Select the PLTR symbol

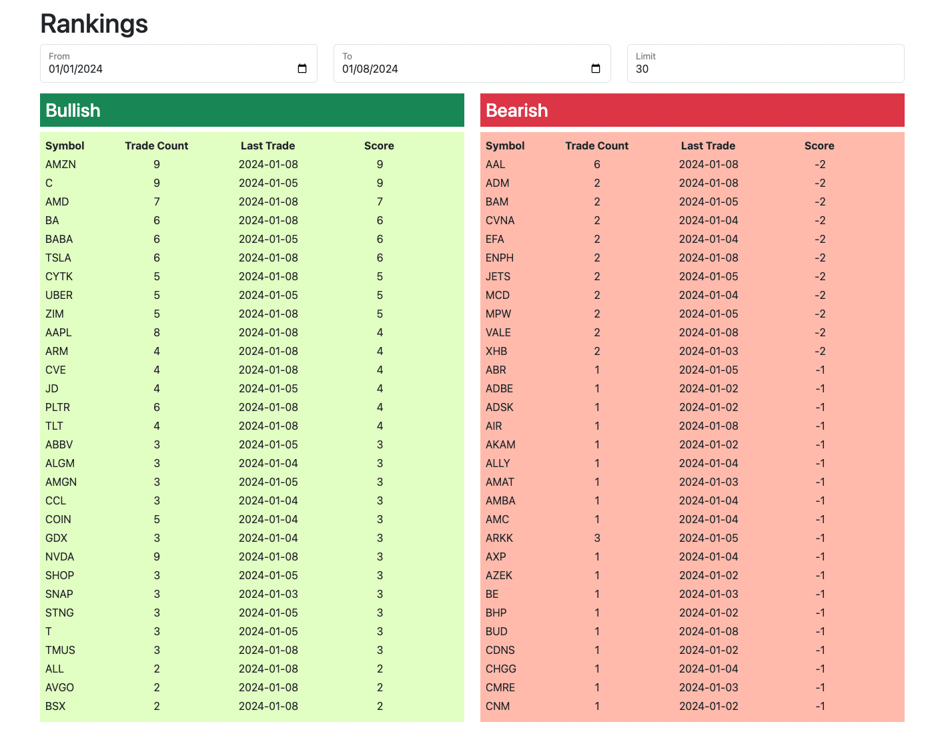(58, 407)
